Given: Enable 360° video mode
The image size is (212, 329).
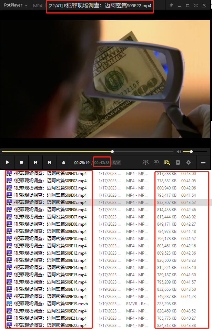Looking at the screenshot, I should click(146, 162).
